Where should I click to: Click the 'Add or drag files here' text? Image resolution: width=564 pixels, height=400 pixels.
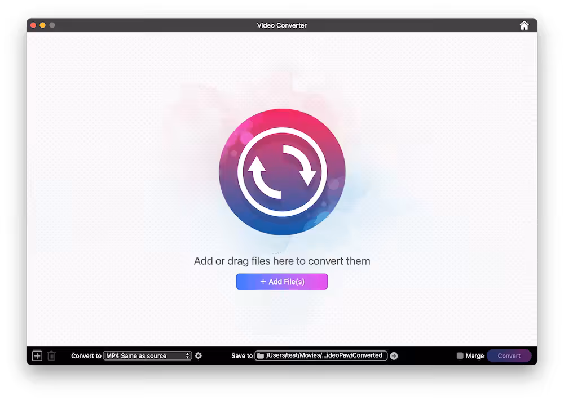282,261
